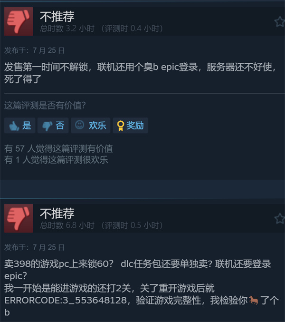Click the star icon on the second review header

coord(280,218)
